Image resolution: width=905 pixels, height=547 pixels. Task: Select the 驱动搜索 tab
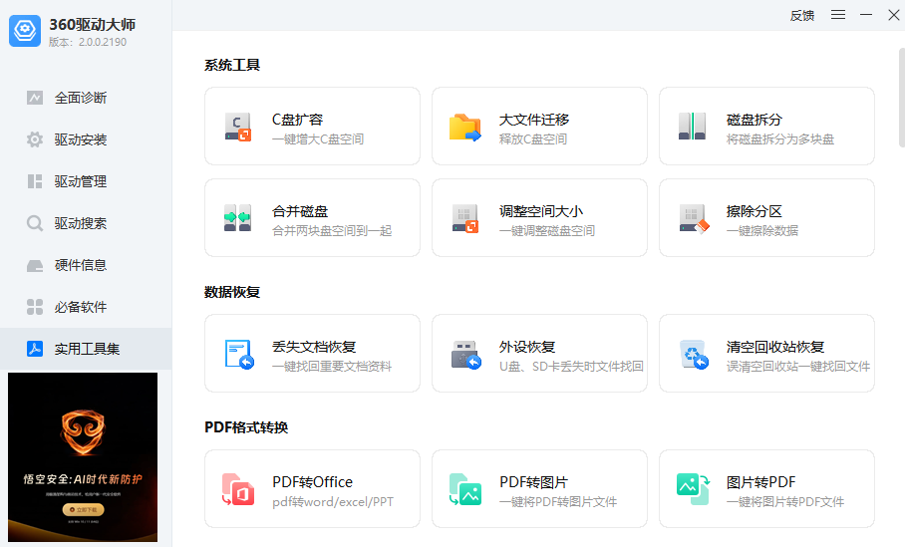[86, 223]
